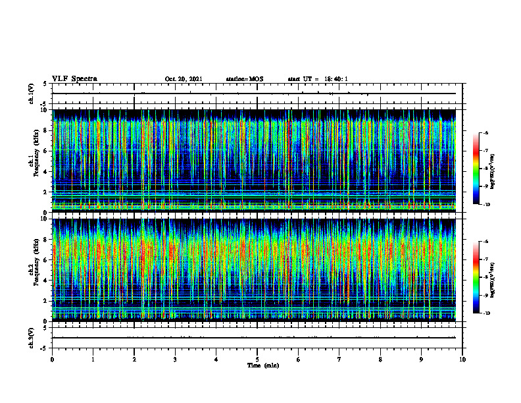The image size is (521, 403).
Task: Click the "VLF Spectra" plot title
Action: [x=74, y=79]
